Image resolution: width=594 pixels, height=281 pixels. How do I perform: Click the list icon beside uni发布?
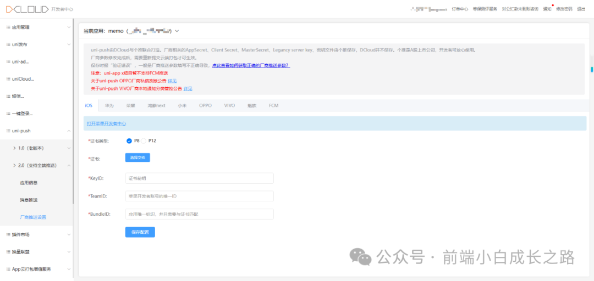click(x=8, y=44)
